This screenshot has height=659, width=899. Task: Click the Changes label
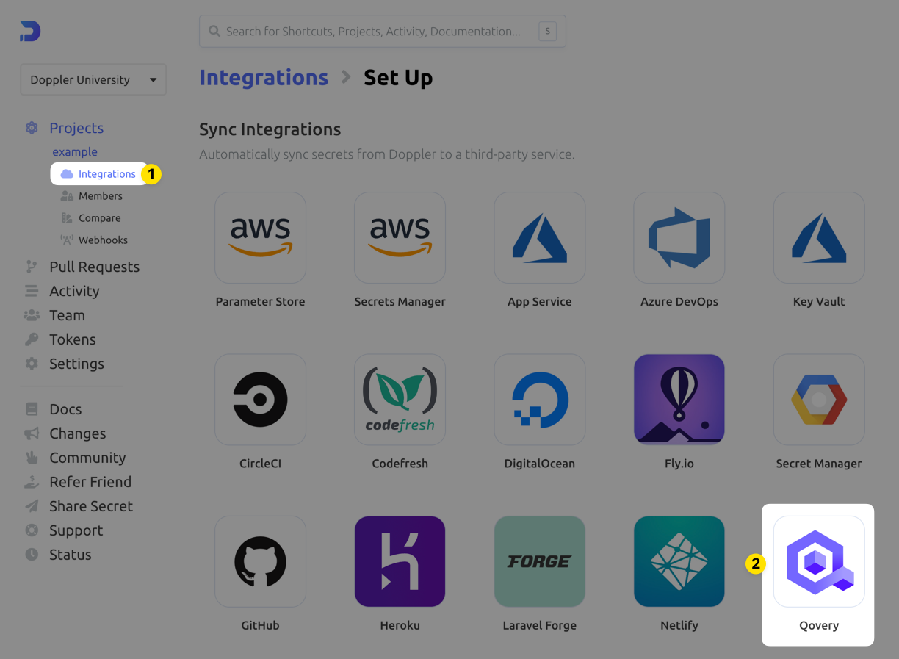pyautogui.click(x=78, y=433)
